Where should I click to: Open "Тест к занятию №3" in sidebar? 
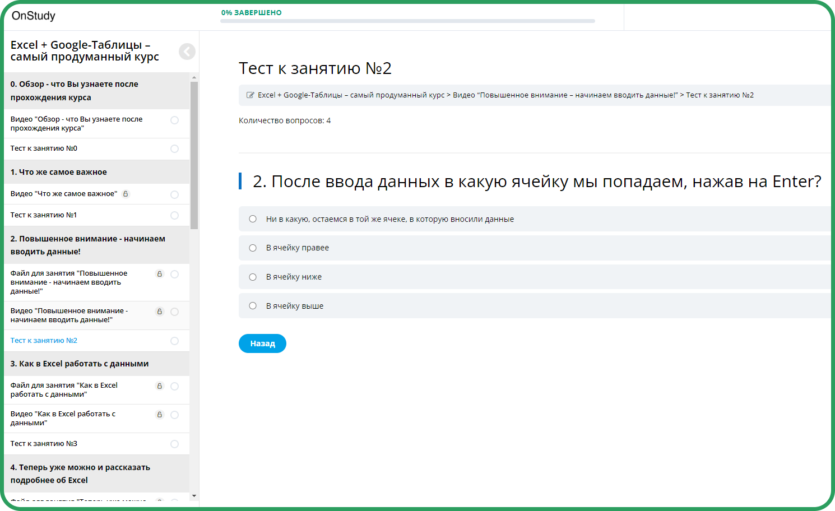click(44, 444)
